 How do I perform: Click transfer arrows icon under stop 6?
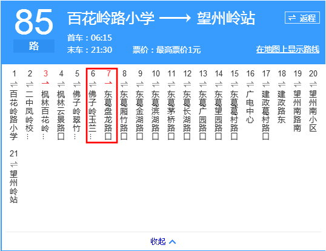(x=93, y=84)
